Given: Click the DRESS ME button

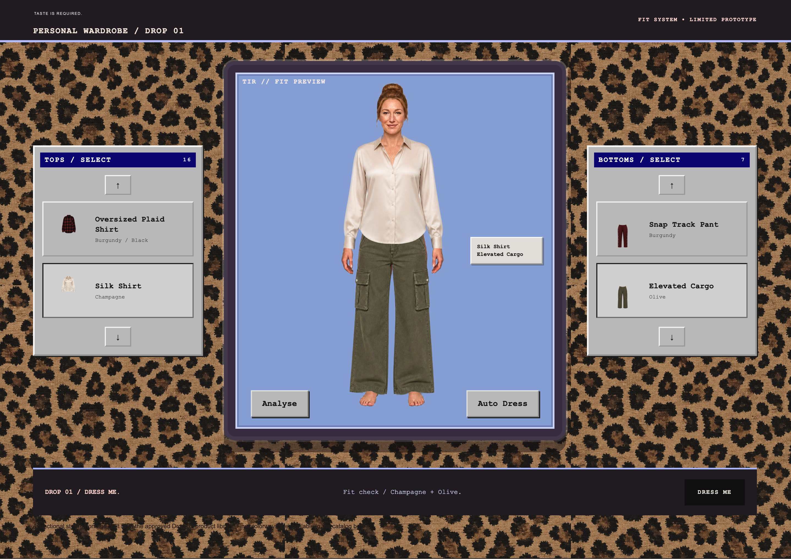Looking at the screenshot, I should tap(714, 492).
